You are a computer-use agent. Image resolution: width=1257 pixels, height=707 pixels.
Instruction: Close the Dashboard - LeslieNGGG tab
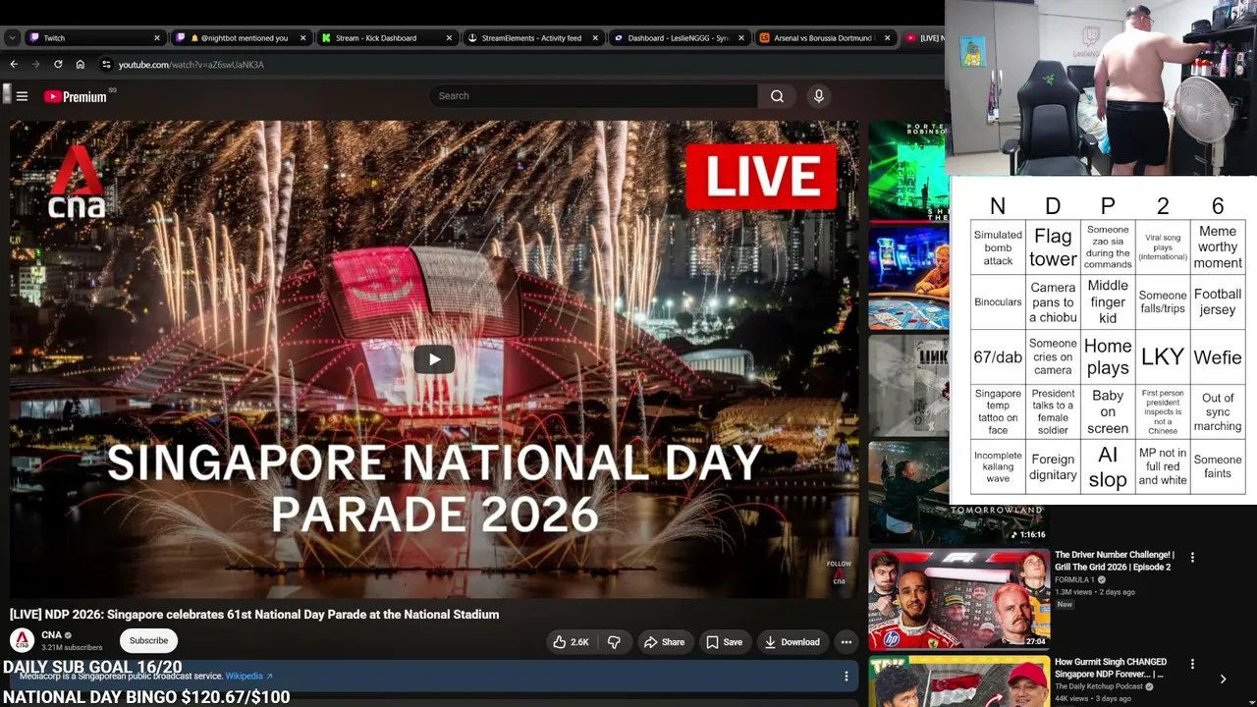[741, 38]
